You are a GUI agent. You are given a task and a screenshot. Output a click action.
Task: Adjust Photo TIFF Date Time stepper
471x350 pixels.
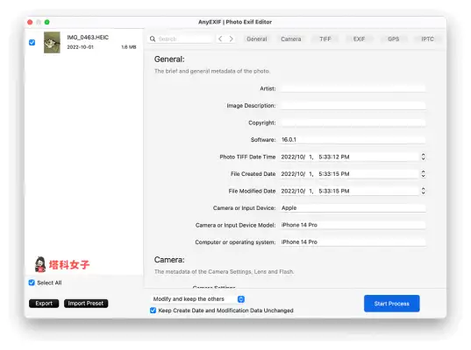(x=423, y=157)
